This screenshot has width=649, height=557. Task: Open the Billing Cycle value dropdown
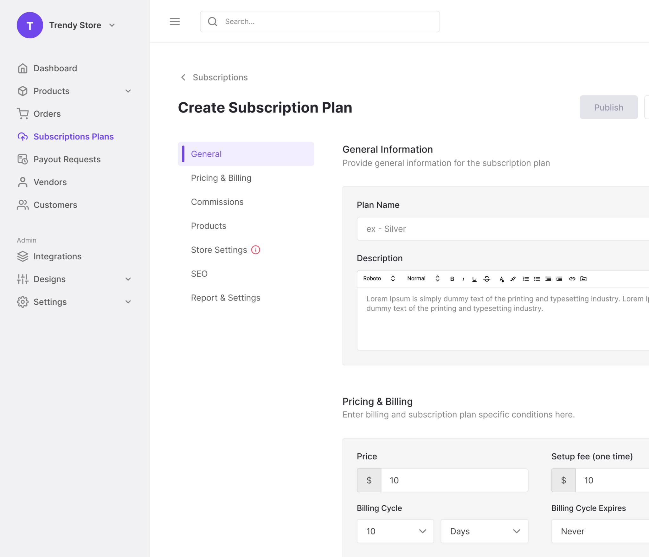click(395, 531)
